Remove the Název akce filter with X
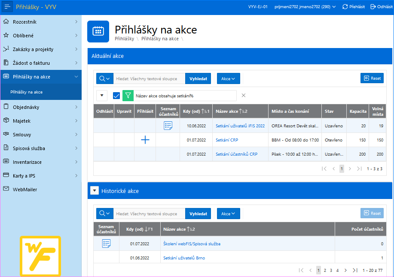The width and height of the screenshot is (394, 277). coord(244,95)
